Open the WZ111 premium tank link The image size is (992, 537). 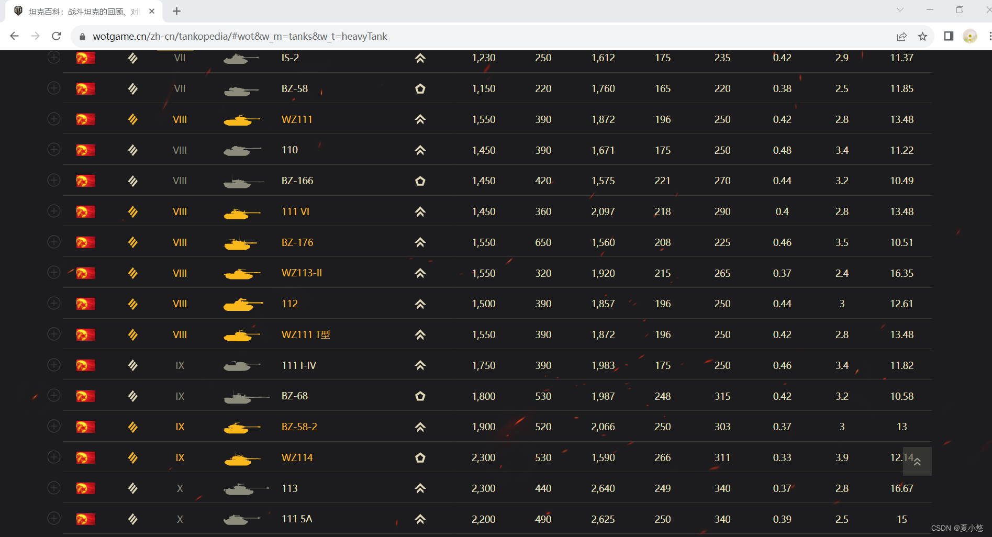pyautogui.click(x=297, y=119)
